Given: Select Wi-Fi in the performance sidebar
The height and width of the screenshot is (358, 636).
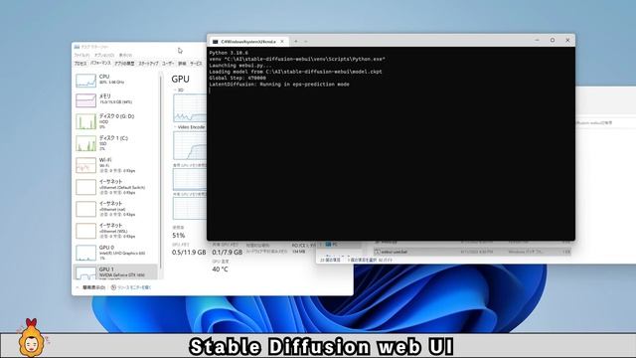Looking at the screenshot, I should click(115, 165).
